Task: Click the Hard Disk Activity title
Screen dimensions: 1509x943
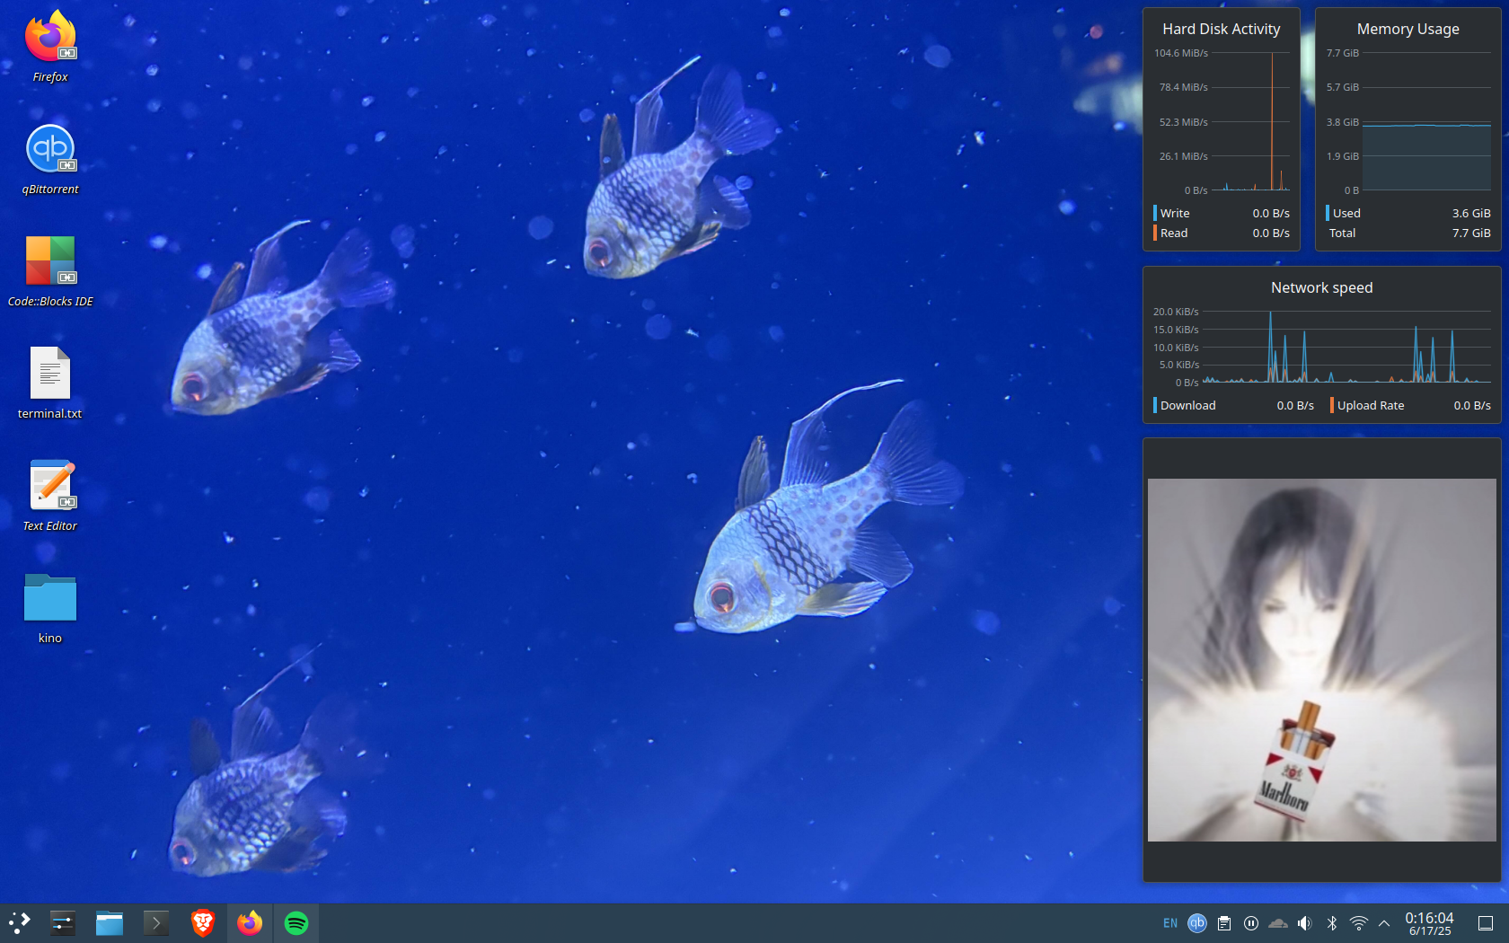Action: click(x=1222, y=29)
